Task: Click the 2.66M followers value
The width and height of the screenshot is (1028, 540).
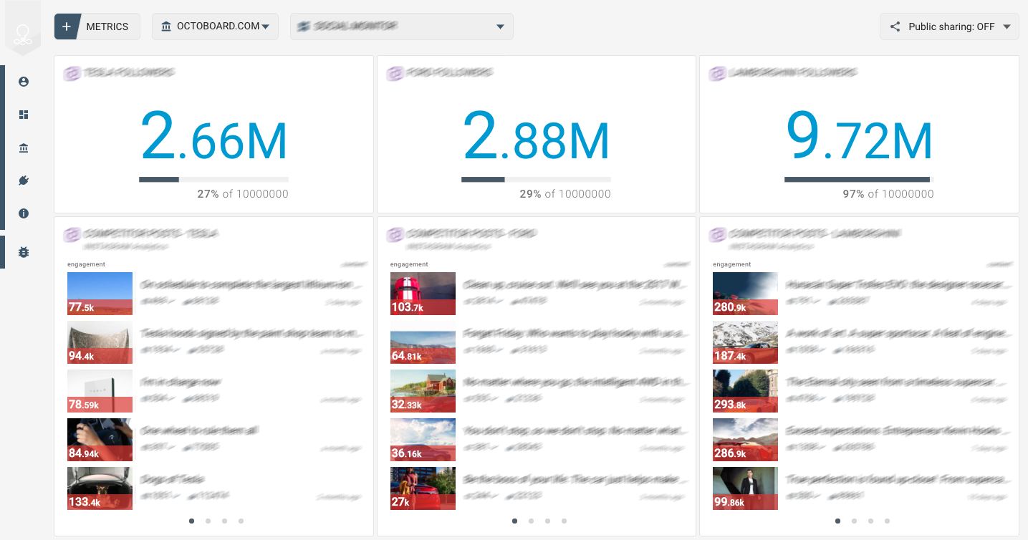Action: pos(213,135)
